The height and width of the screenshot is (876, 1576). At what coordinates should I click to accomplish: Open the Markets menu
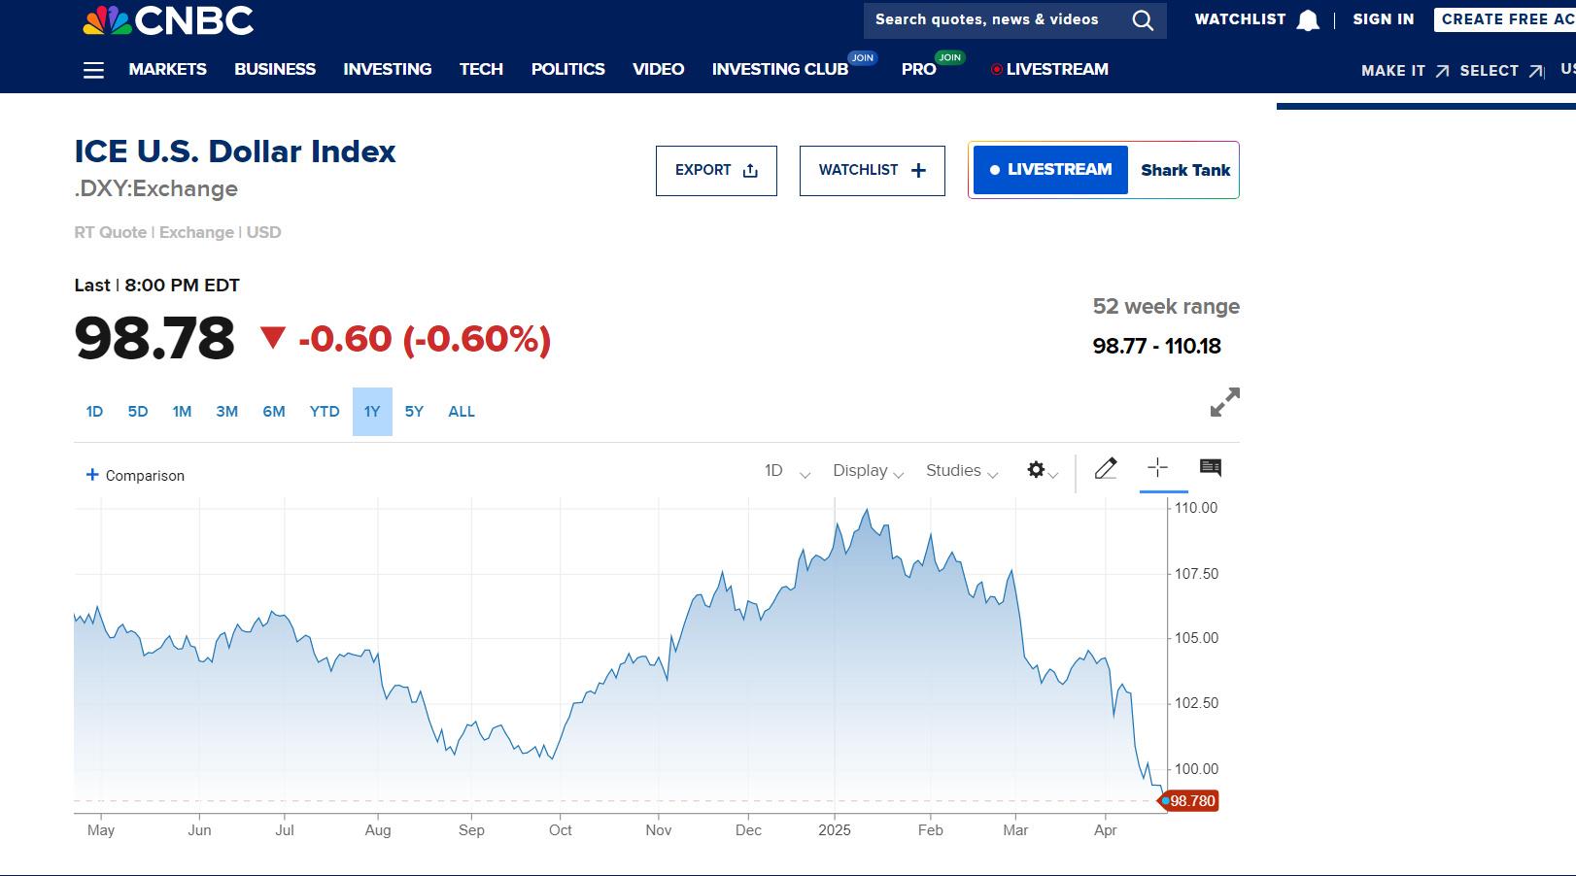pyautogui.click(x=167, y=70)
